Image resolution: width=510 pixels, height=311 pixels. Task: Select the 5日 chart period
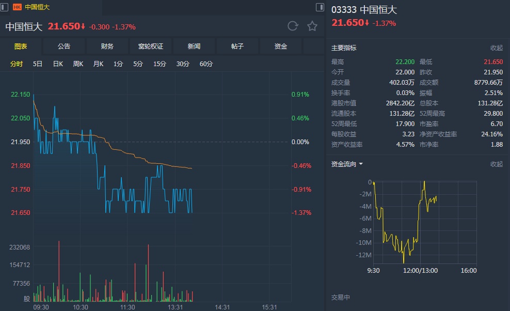coord(37,64)
